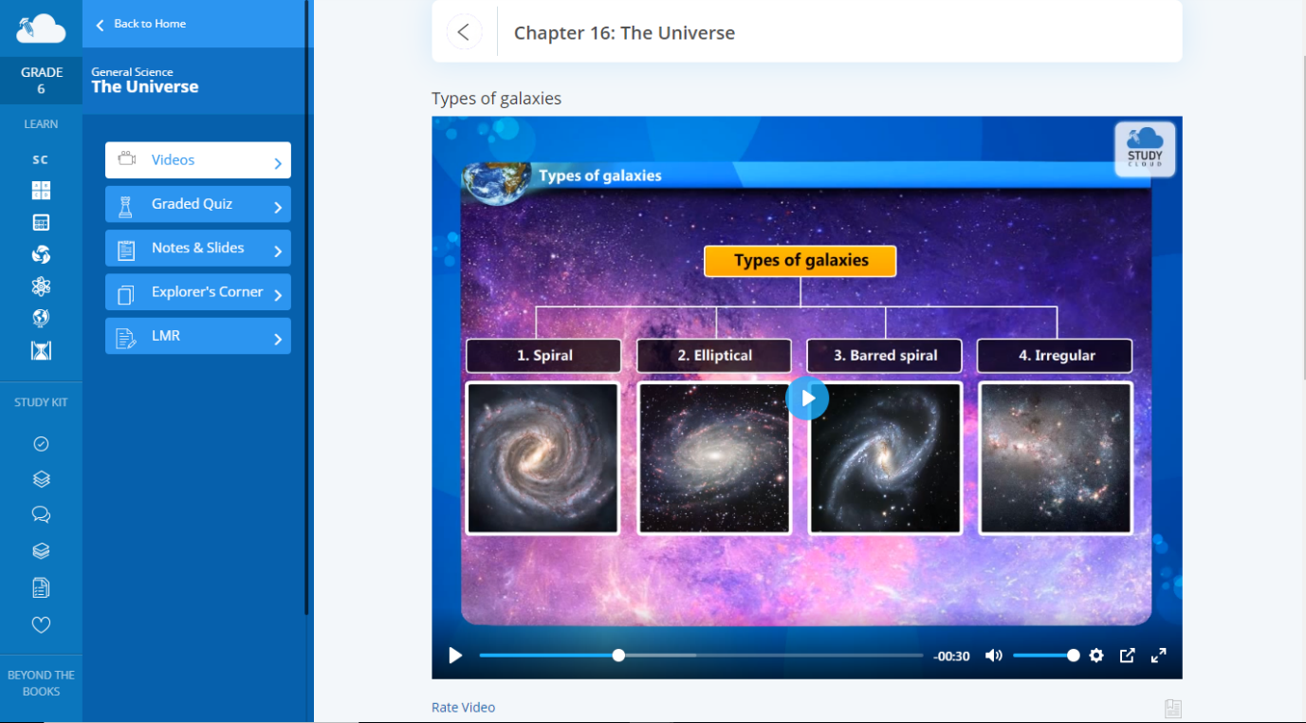Select the Explorer's Corner menu item

coord(198,292)
